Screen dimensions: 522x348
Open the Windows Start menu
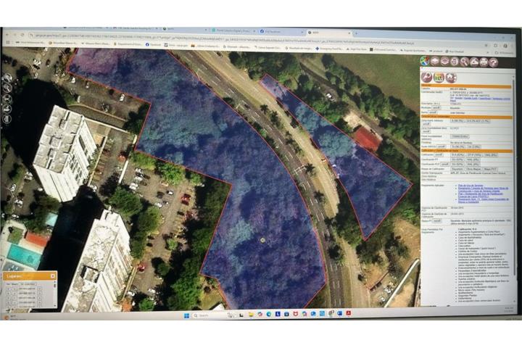click(185, 315)
